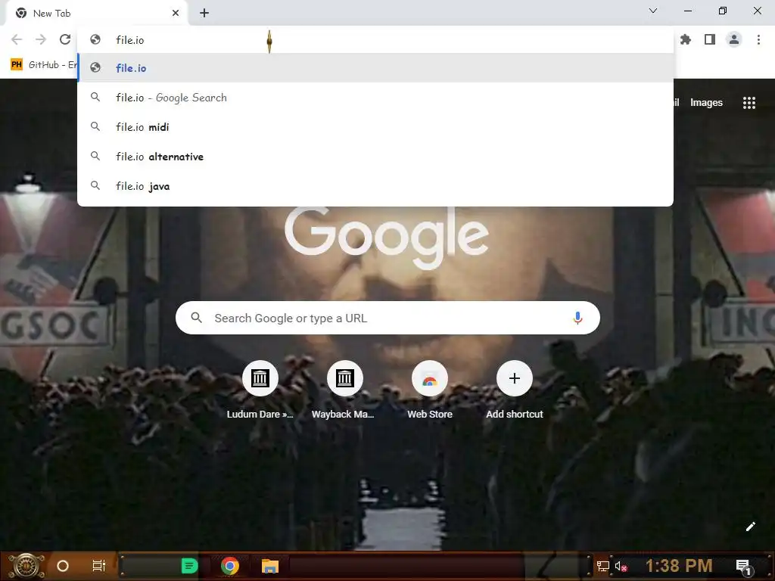This screenshot has width=775, height=581.
Task: Expand the tab search chevron
Action: click(653, 11)
